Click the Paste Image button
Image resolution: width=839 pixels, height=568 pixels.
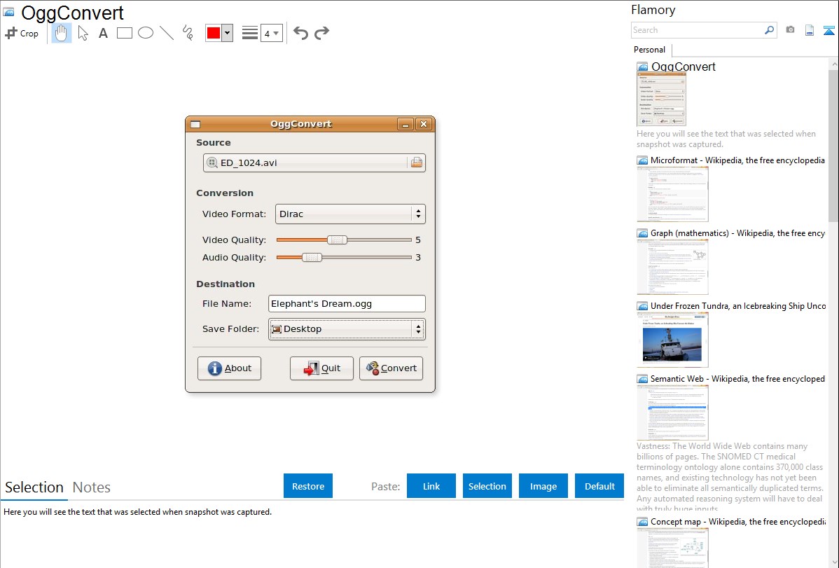543,486
